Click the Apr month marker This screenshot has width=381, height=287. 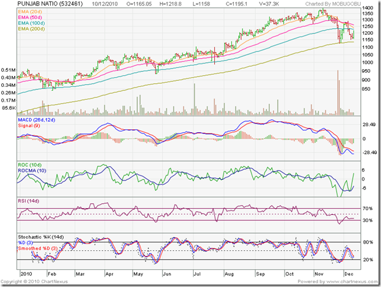[109, 274]
